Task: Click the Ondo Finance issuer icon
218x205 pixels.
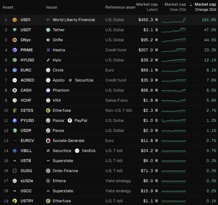Action: click(x=48, y=171)
